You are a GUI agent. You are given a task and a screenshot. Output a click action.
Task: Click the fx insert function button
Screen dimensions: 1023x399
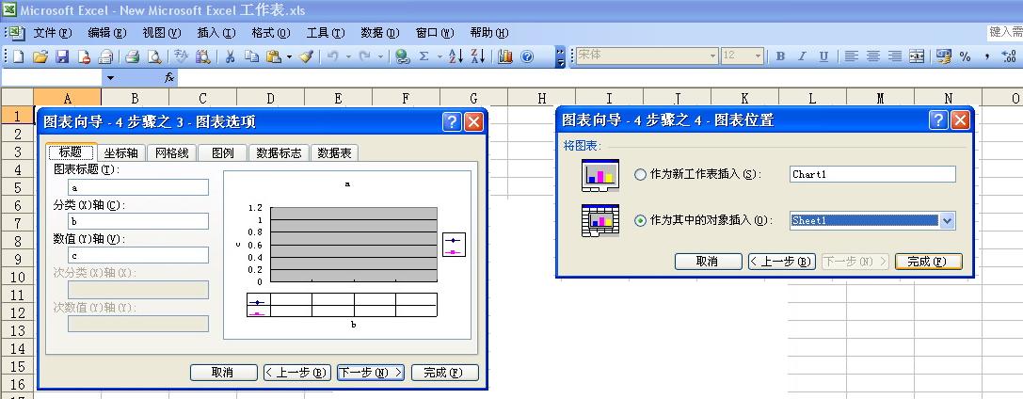pos(169,77)
